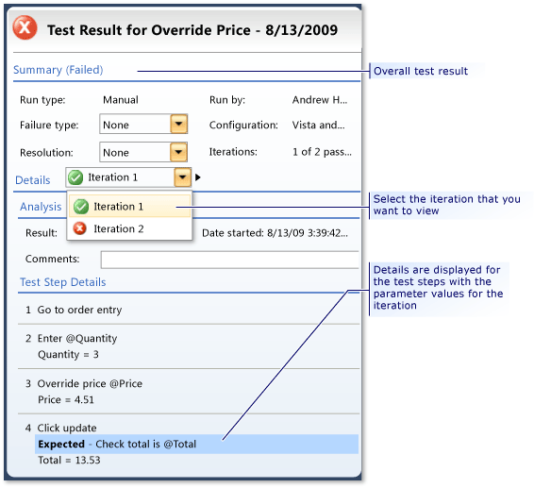Viewport: 534px width, 488px height.
Task: Click the Details section header
Action: pyautogui.click(x=33, y=180)
